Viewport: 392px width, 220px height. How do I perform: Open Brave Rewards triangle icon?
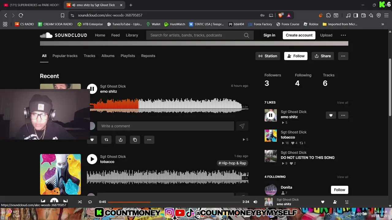pos(288,15)
